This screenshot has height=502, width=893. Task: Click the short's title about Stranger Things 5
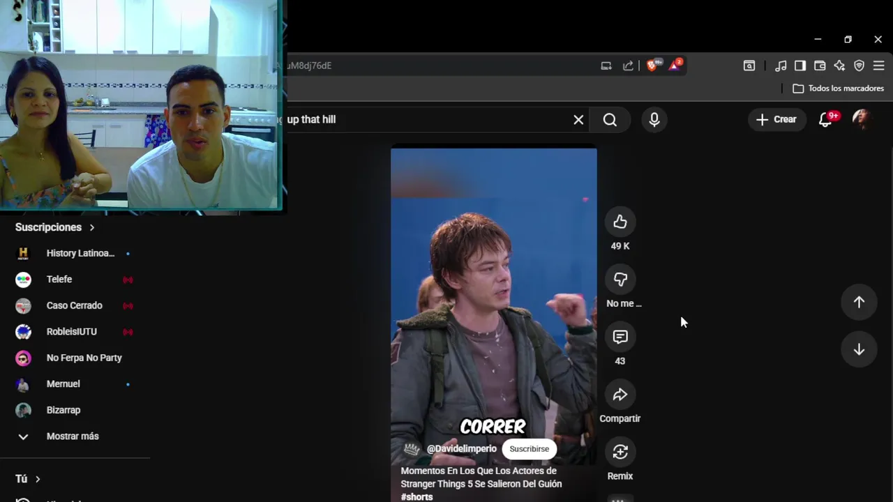pos(481,478)
